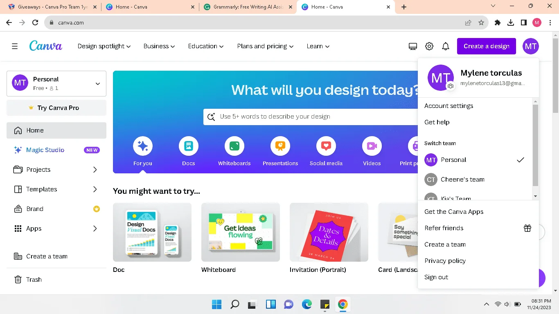
Task: Expand the Templates sidebar arrow
Action: [x=95, y=189]
